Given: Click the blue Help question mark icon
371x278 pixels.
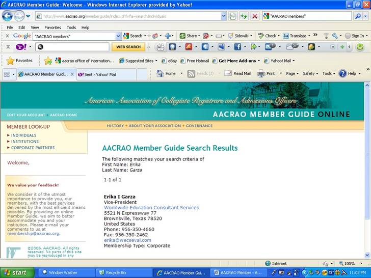Looking at the screenshot, I should (x=342, y=73).
